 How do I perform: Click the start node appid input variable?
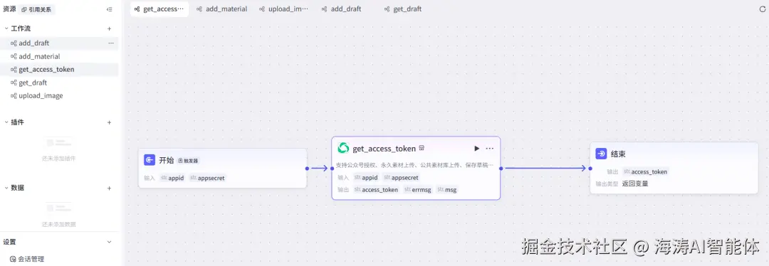(x=172, y=178)
